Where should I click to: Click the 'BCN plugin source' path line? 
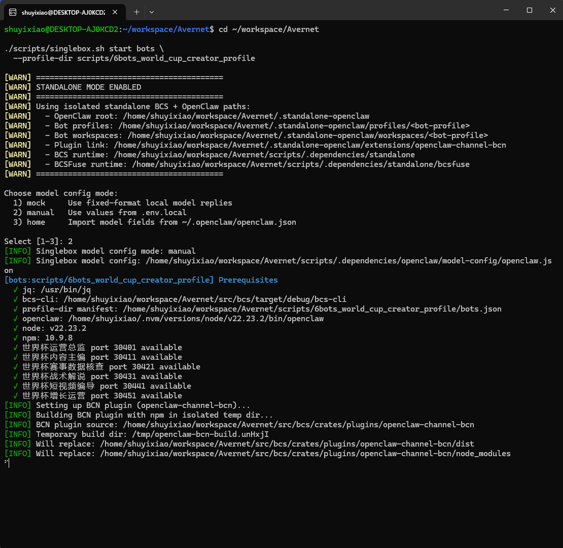[239, 425]
